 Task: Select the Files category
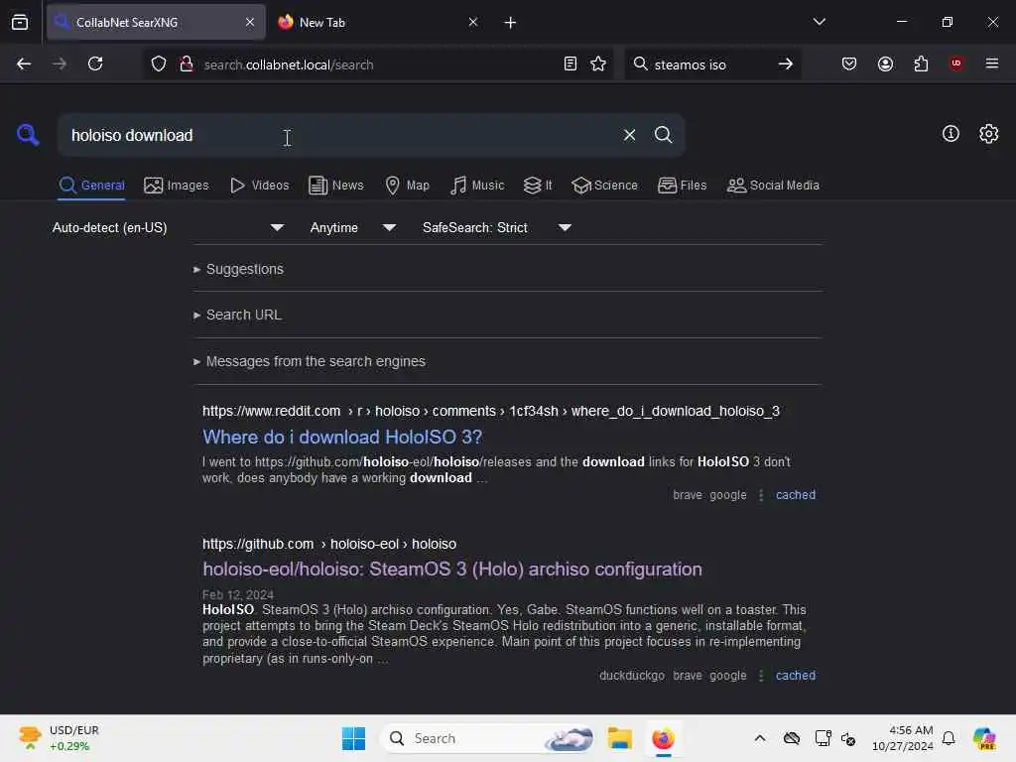pyautogui.click(x=683, y=186)
